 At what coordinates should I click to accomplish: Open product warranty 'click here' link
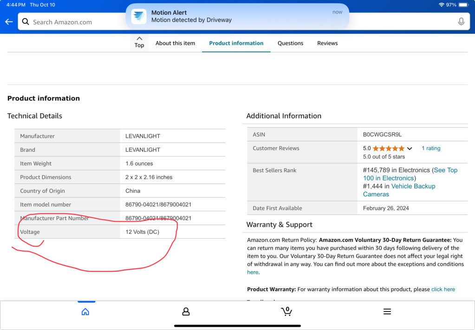pyautogui.click(x=443, y=289)
